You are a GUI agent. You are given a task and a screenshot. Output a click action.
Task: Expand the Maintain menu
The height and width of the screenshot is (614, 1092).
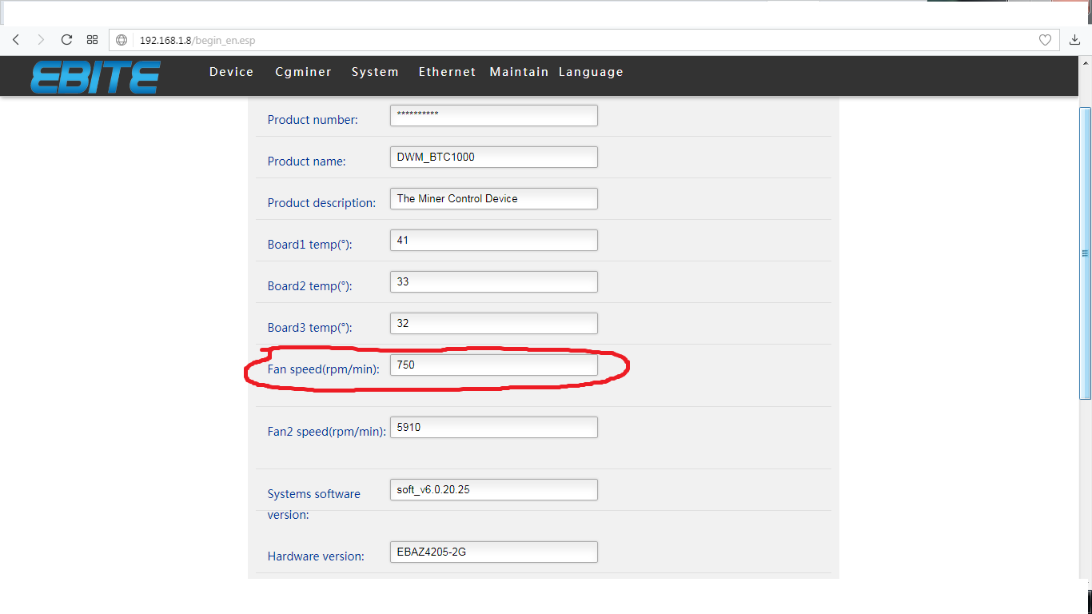(x=519, y=72)
